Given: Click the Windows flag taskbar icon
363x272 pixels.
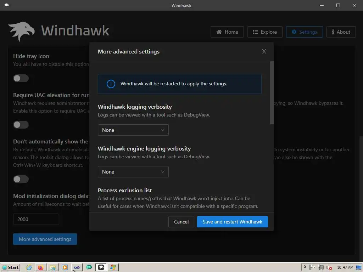Looking at the screenshot, I should click(113, 267).
